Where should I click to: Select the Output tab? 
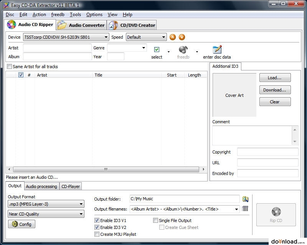point(15,186)
